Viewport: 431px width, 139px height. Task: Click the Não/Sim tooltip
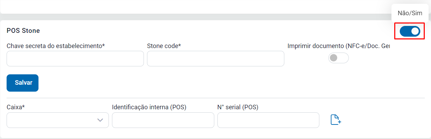pos(410,13)
